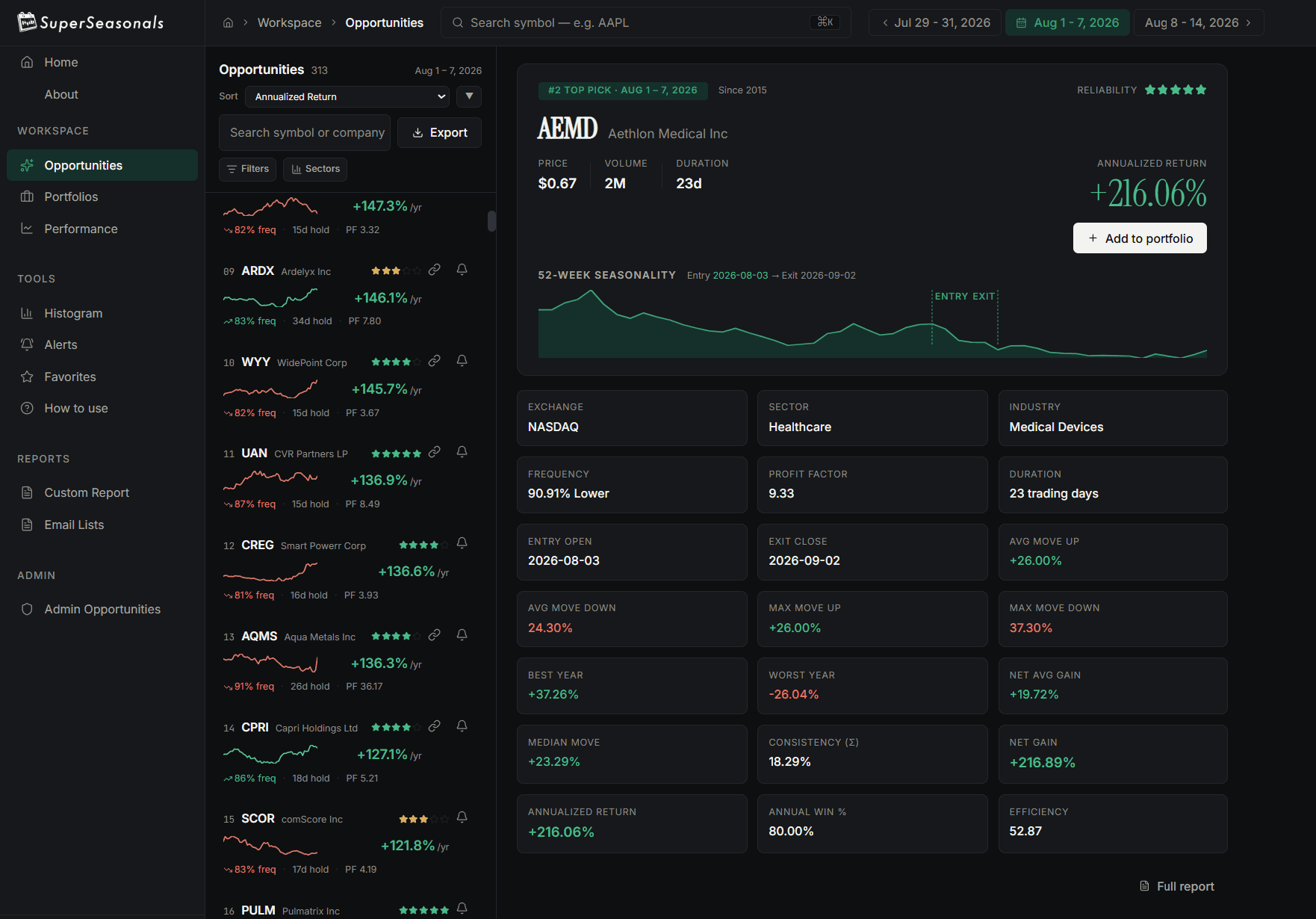Click the link icon on the ARDX row
The height and width of the screenshot is (919, 1316).
pyautogui.click(x=434, y=270)
